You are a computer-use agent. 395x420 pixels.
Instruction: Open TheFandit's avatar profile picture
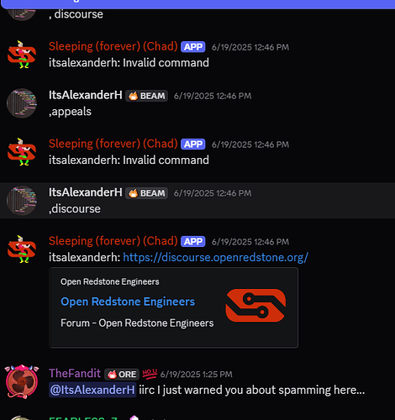(x=22, y=381)
